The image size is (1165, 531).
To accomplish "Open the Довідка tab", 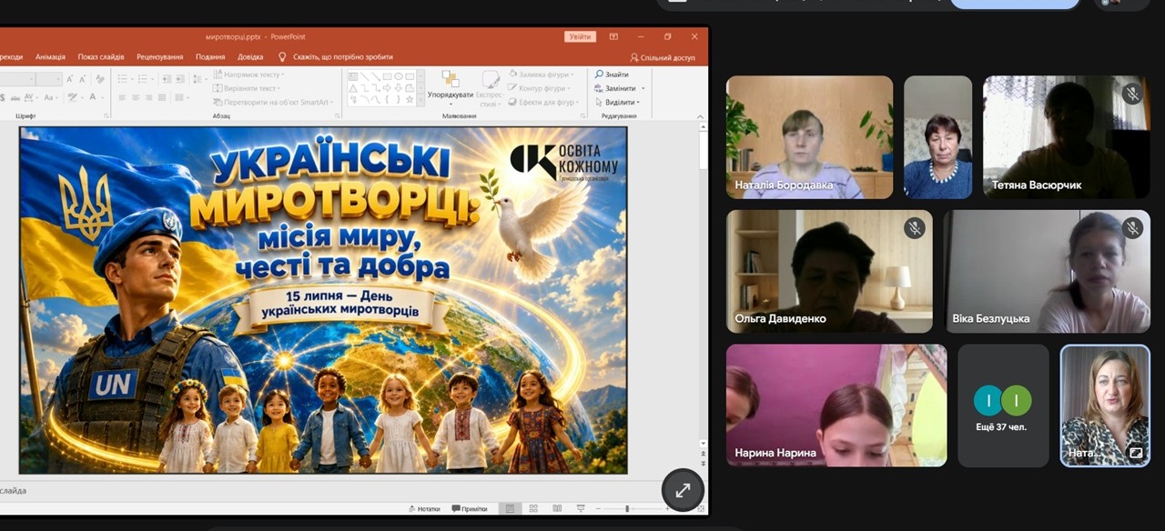I will tap(250, 56).
